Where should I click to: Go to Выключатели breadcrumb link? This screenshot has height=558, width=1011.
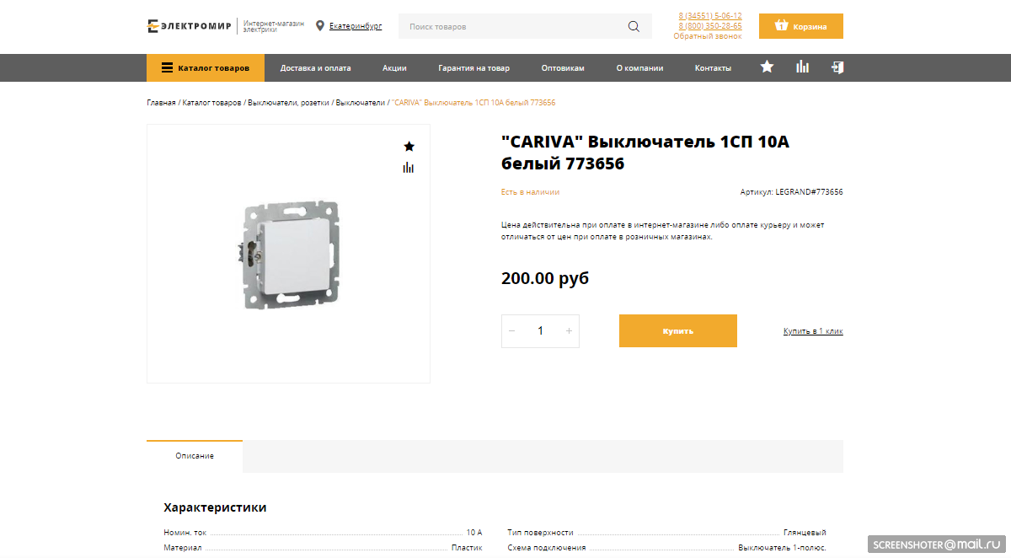click(x=360, y=102)
